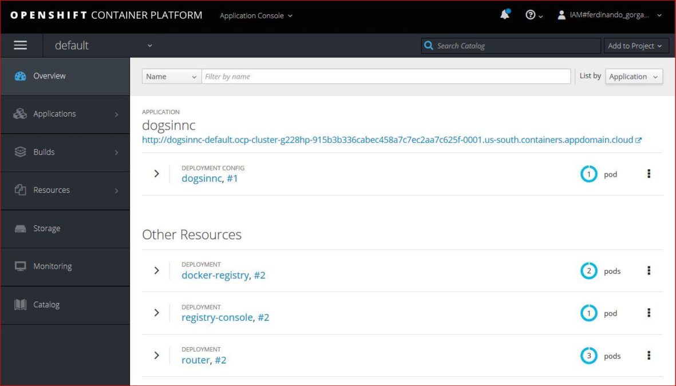676x386 pixels.
Task: Click the Add to Project button
Action: coord(636,45)
